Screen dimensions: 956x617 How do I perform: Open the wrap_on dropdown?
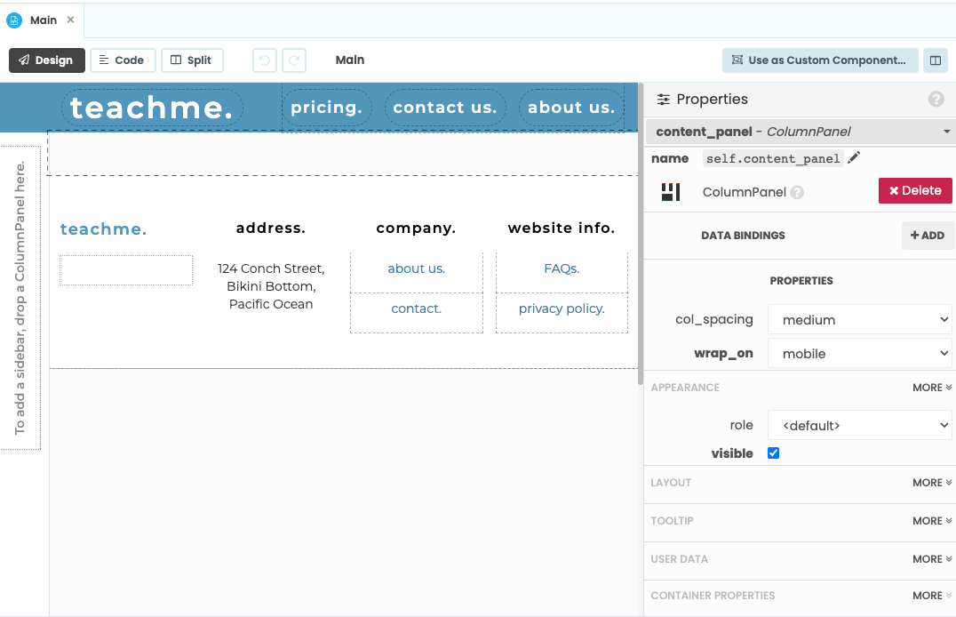coord(859,353)
